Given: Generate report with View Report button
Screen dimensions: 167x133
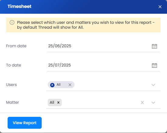Looking at the screenshot, I should (x=25, y=123).
